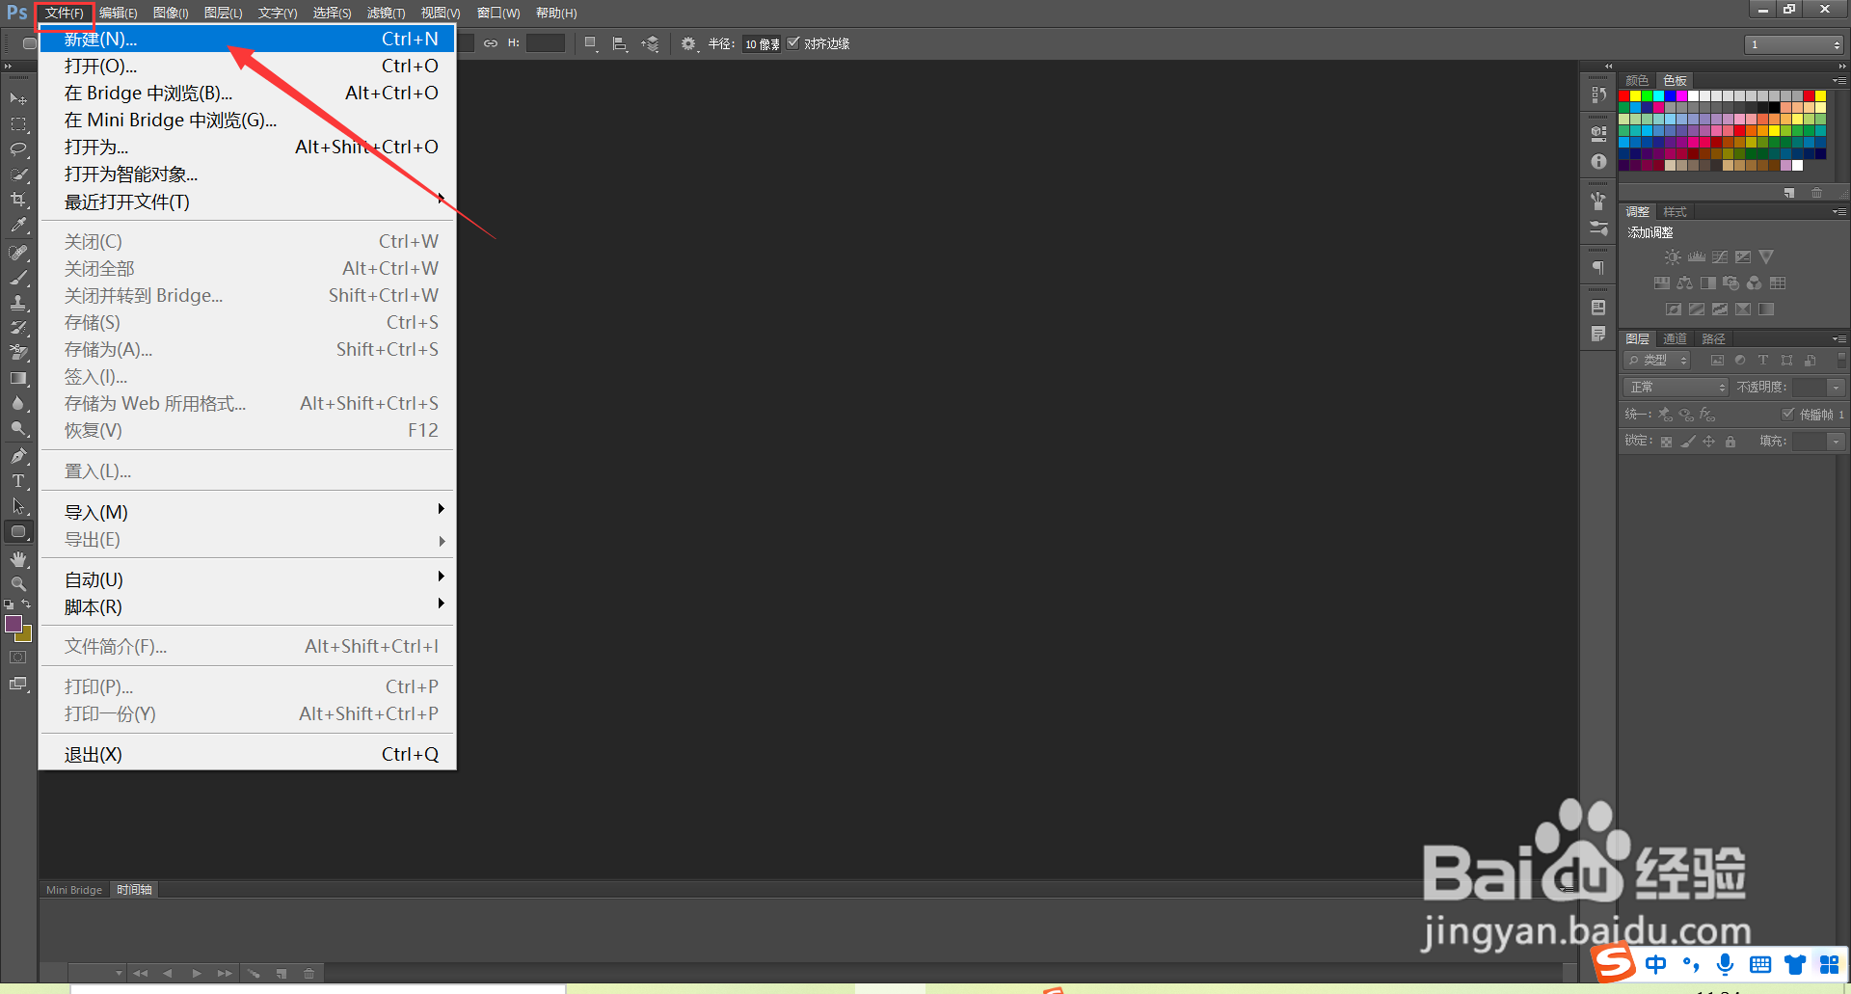Open the workspace dropdown in options bar

point(1794,44)
